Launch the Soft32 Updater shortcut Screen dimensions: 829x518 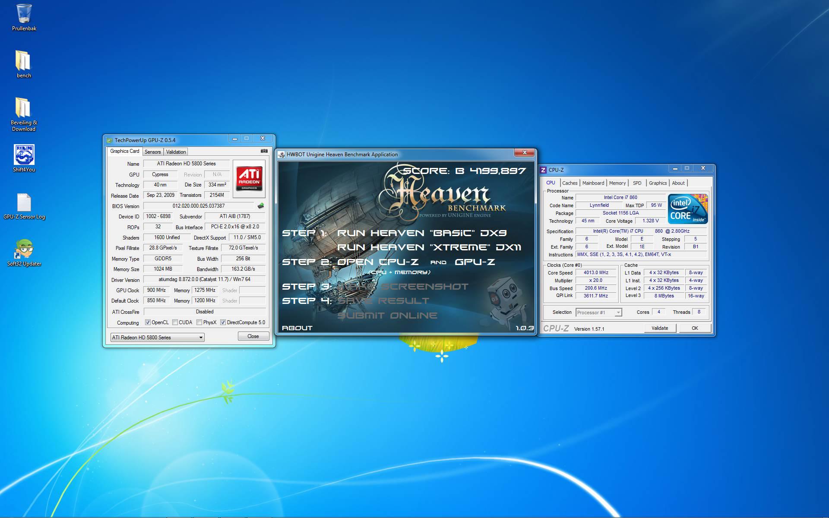click(x=24, y=253)
